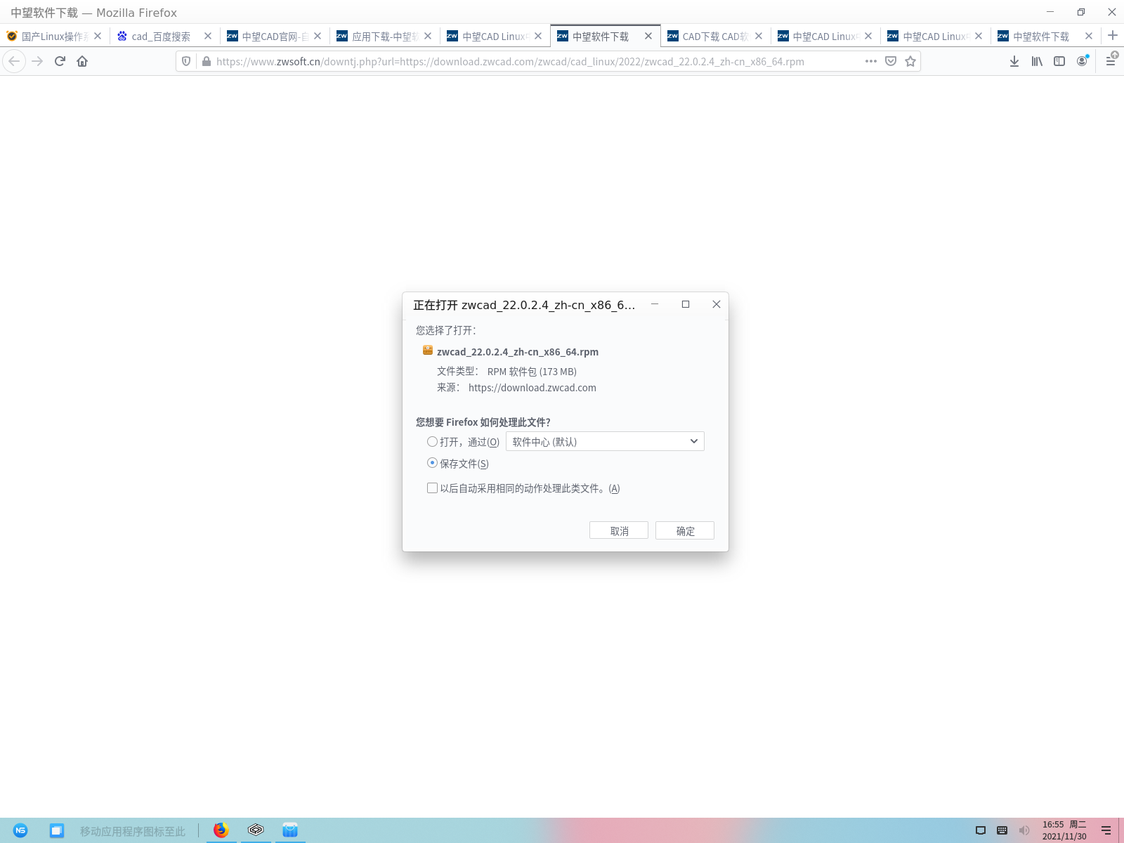Image resolution: width=1124 pixels, height=843 pixels.
Task: Open page actions three-dot menu
Action: click(x=871, y=61)
